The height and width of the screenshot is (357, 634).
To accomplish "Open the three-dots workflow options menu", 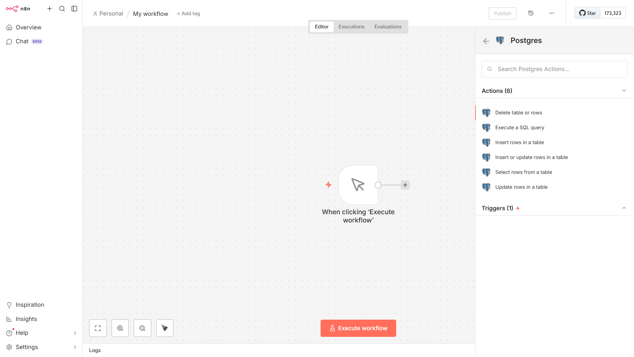I will [x=552, y=13].
